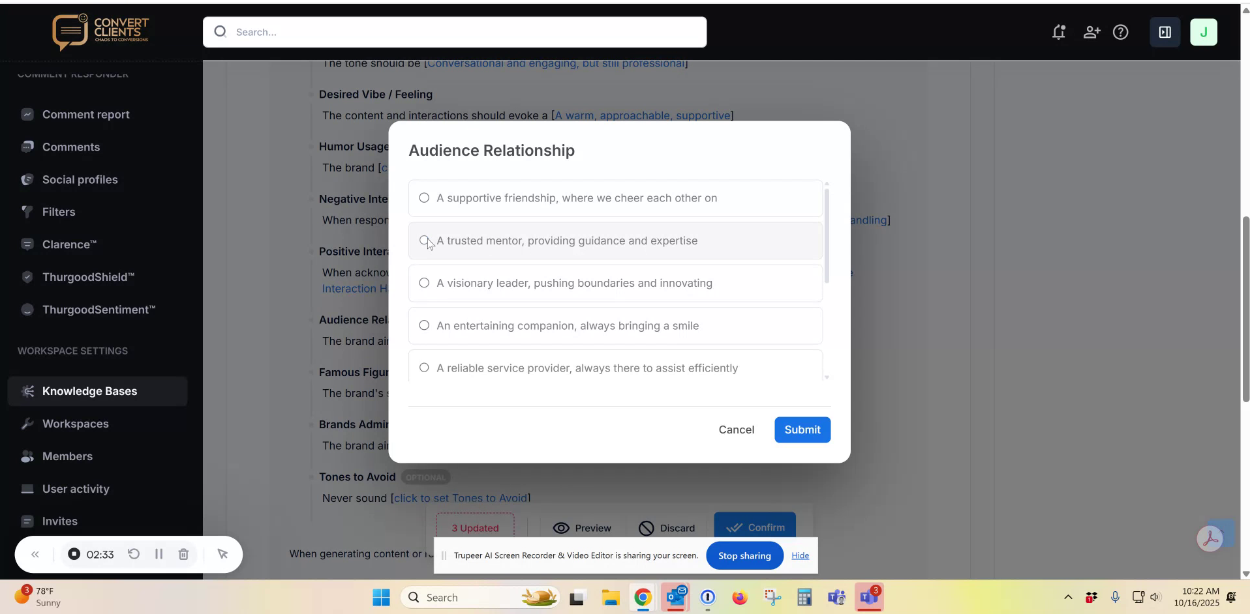This screenshot has width=1250, height=614.
Task: Open the notifications bell
Action: pyautogui.click(x=1058, y=32)
